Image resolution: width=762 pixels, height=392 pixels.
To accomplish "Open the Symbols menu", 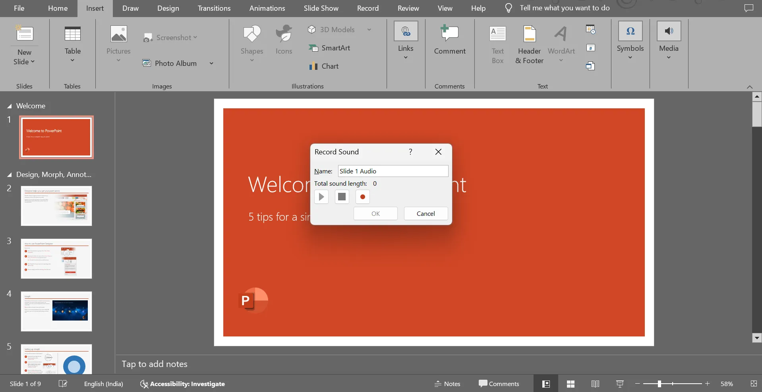I will pyautogui.click(x=630, y=40).
